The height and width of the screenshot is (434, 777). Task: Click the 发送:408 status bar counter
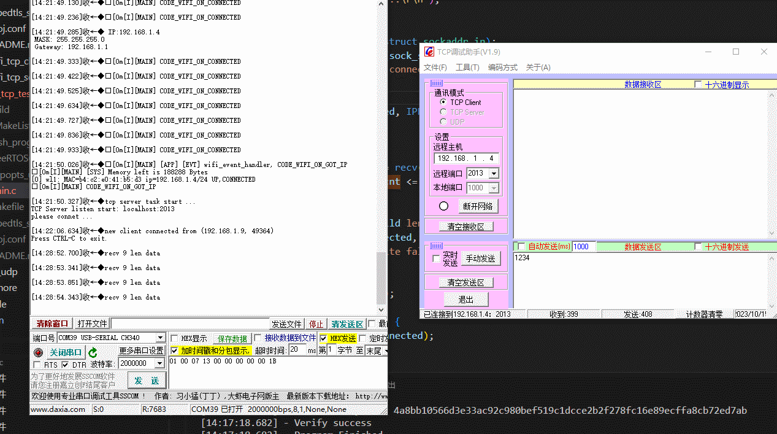click(638, 314)
